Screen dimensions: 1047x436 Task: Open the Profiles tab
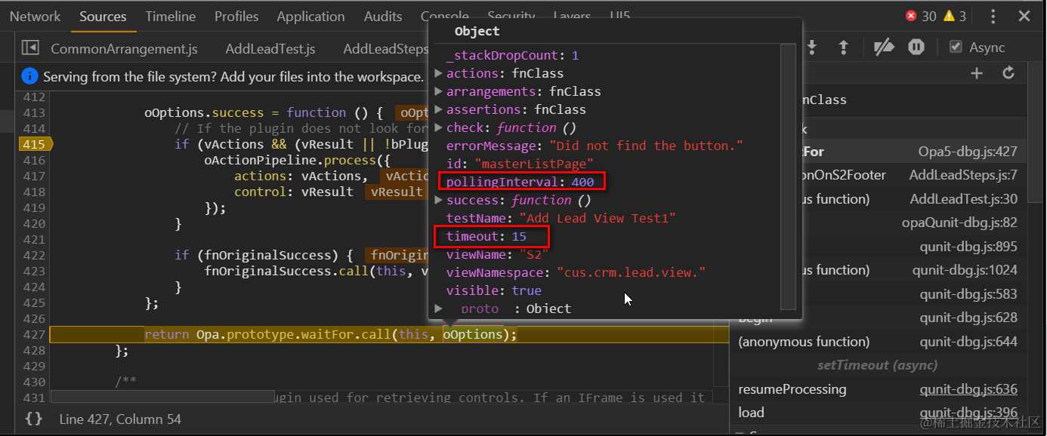coord(236,16)
